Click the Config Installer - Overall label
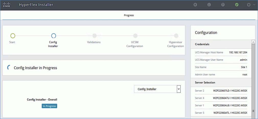The image size is (258, 119). pos(42,99)
